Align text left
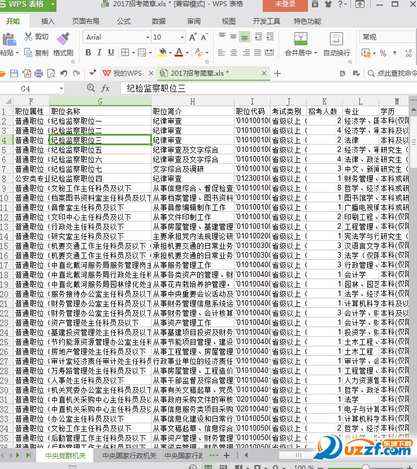The width and height of the screenshot is (417, 469). coord(221,53)
